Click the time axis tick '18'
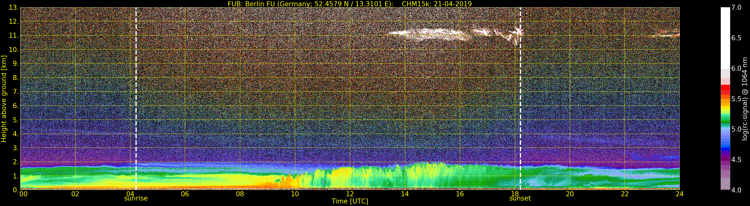Screen dimensions: 750x206 pos(515,194)
